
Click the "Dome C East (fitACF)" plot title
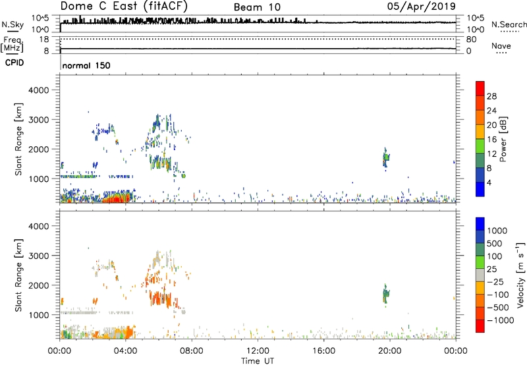click(124, 6)
